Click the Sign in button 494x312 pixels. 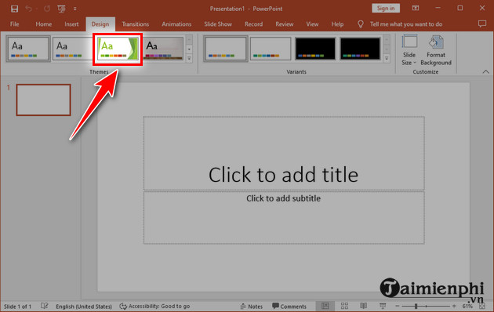click(386, 8)
